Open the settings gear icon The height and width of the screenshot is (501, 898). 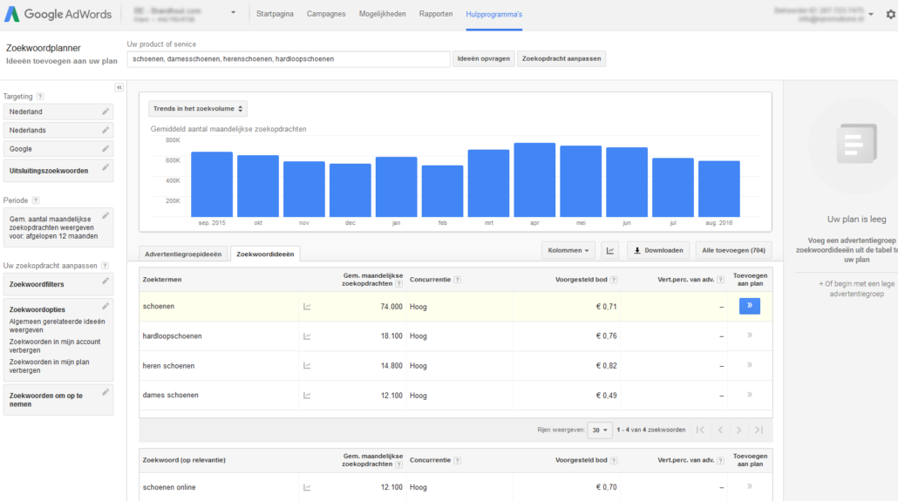tap(890, 14)
